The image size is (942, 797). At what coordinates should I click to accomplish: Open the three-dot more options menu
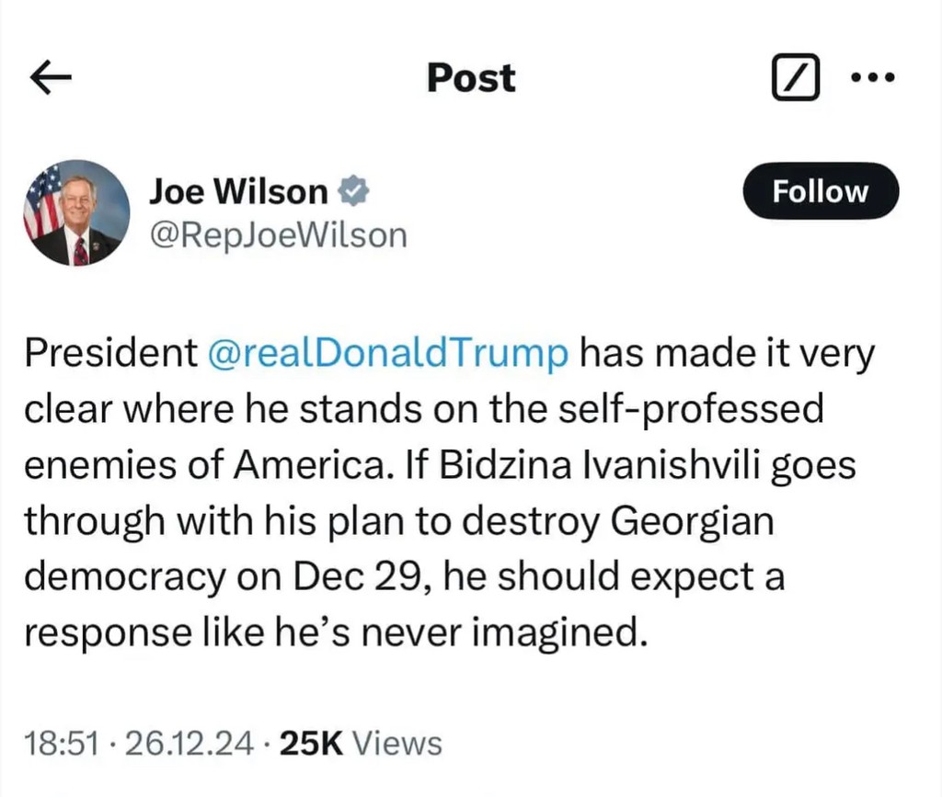point(872,79)
